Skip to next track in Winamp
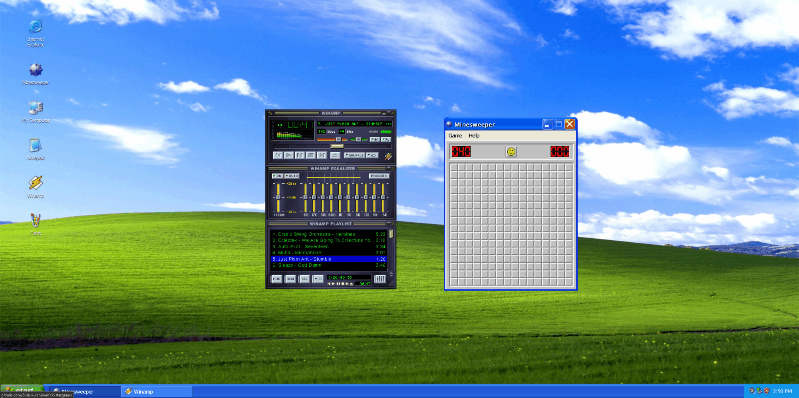 point(321,155)
